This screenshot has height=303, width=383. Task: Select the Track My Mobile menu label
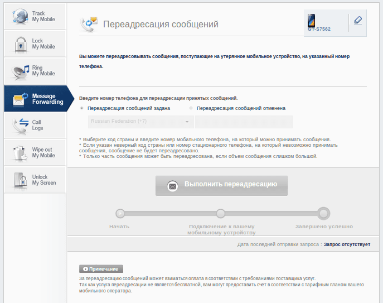[43, 16]
